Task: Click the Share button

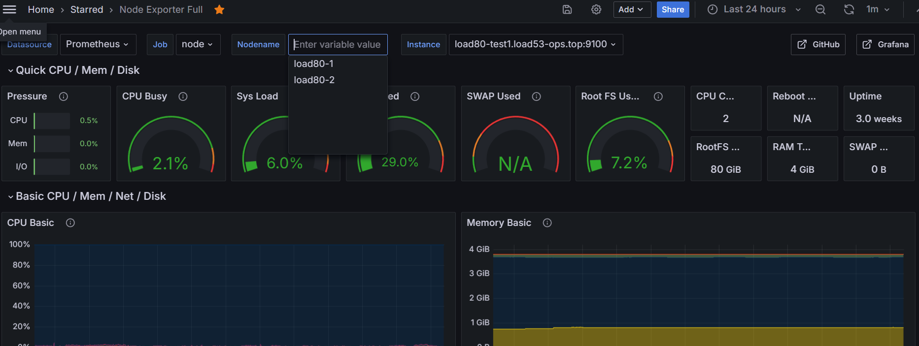Action: [x=673, y=10]
